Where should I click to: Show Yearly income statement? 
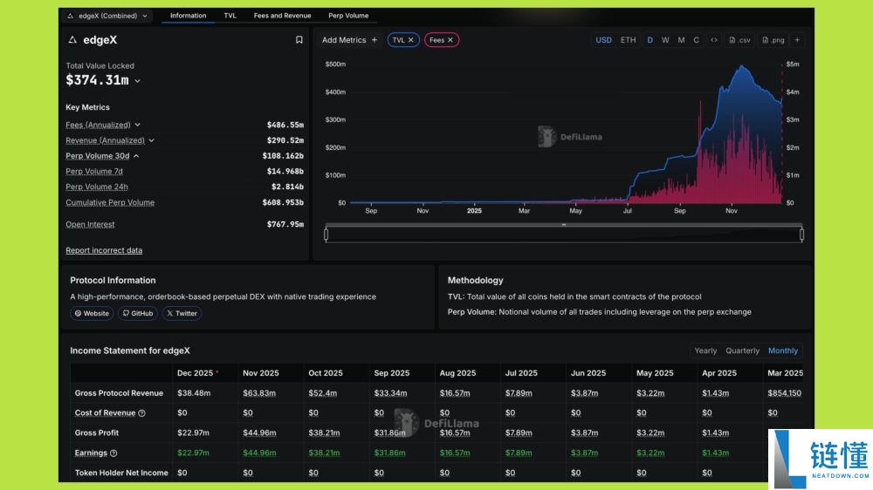click(x=705, y=350)
